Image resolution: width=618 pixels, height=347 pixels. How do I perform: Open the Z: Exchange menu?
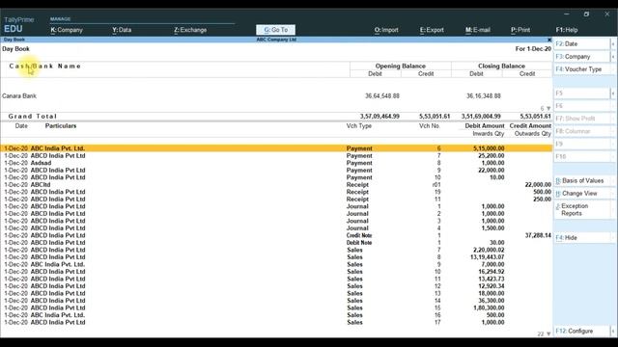click(x=190, y=30)
